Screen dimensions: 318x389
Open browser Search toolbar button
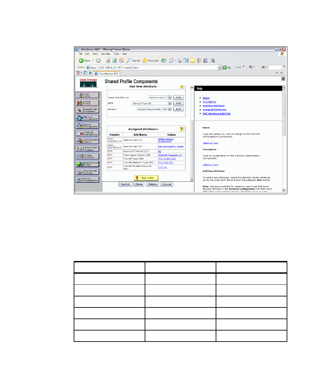[133, 60]
